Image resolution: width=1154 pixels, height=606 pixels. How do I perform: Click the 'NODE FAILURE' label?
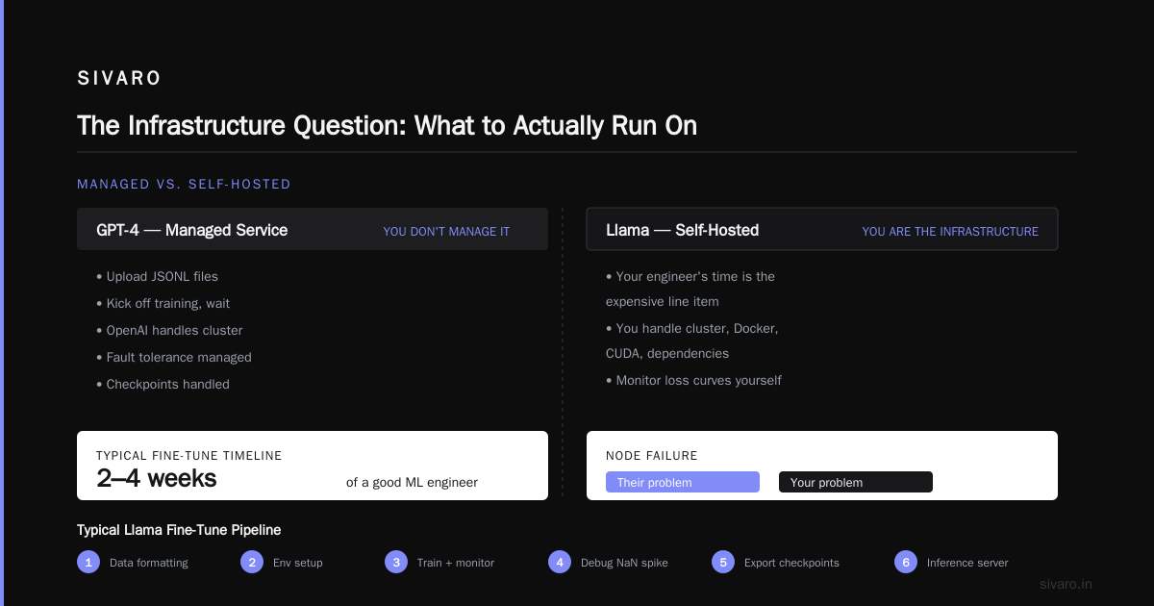pyautogui.click(x=652, y=456)
